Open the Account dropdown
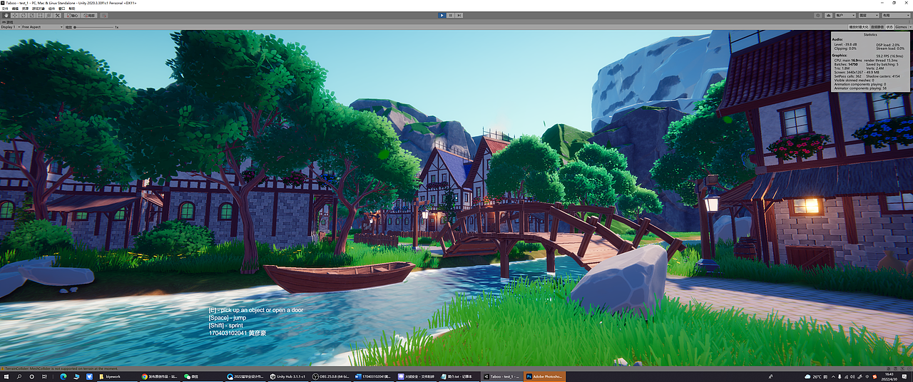The height and width of the screenshot is (382, 913). tap(845, 15)
